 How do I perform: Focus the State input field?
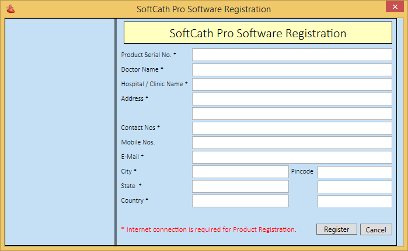point(240,186)
